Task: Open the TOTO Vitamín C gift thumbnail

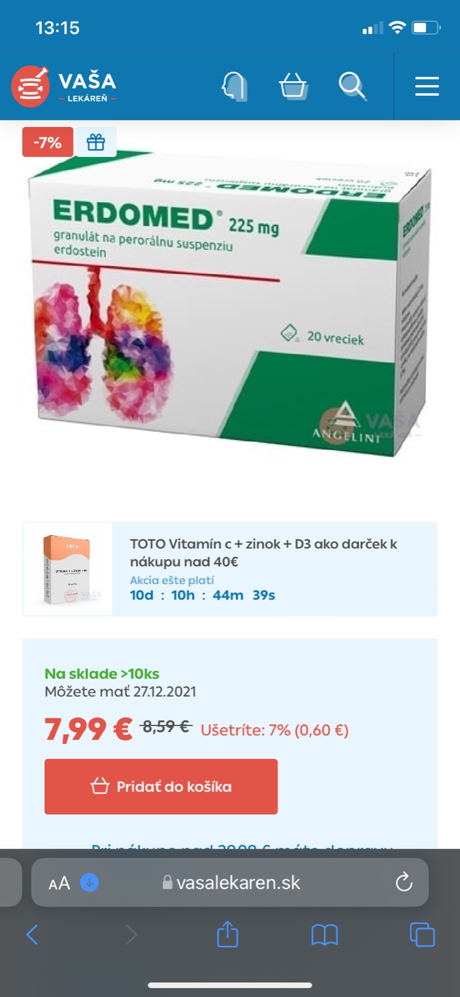Action: coord(68,569)
